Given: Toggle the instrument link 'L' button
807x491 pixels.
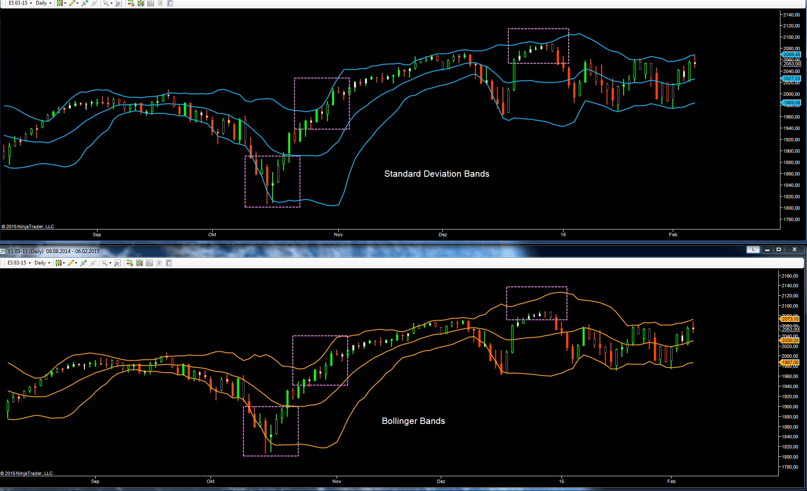Looking at the screenshot, I should click(753, 250).
